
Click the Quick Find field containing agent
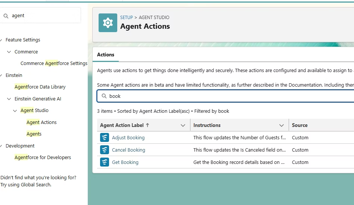(41, 15)
